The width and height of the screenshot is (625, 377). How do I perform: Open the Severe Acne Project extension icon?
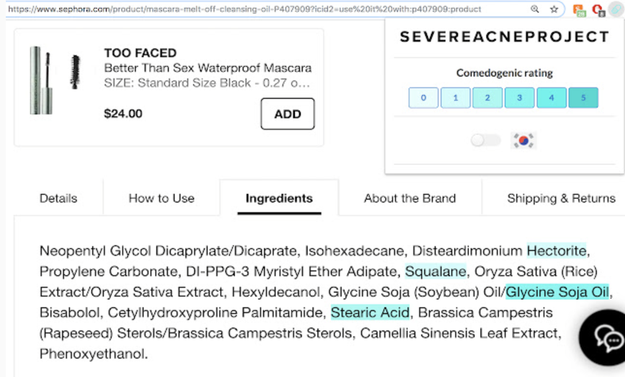616,9
